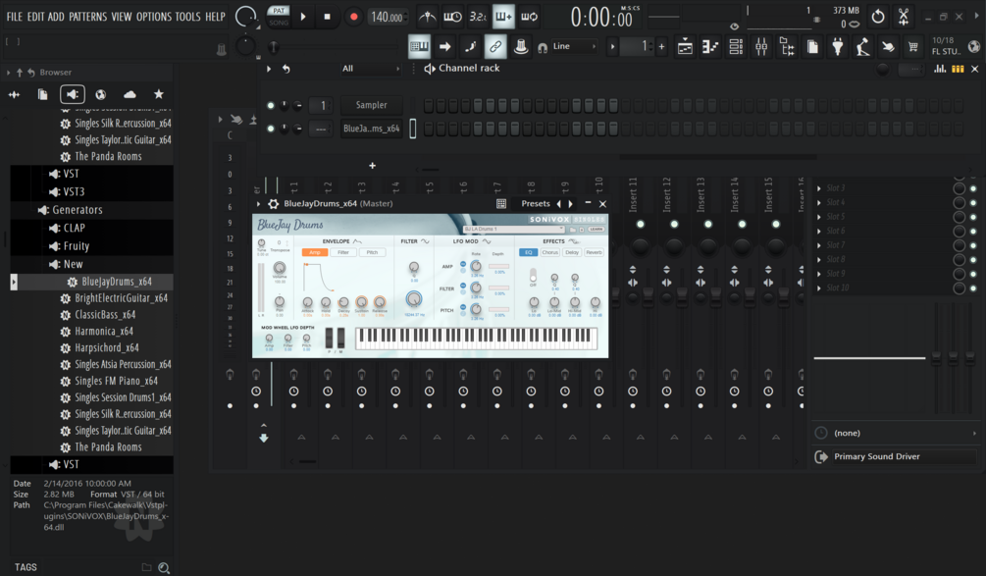
Task: Add a channel with plus button
Action: (372, 166)
